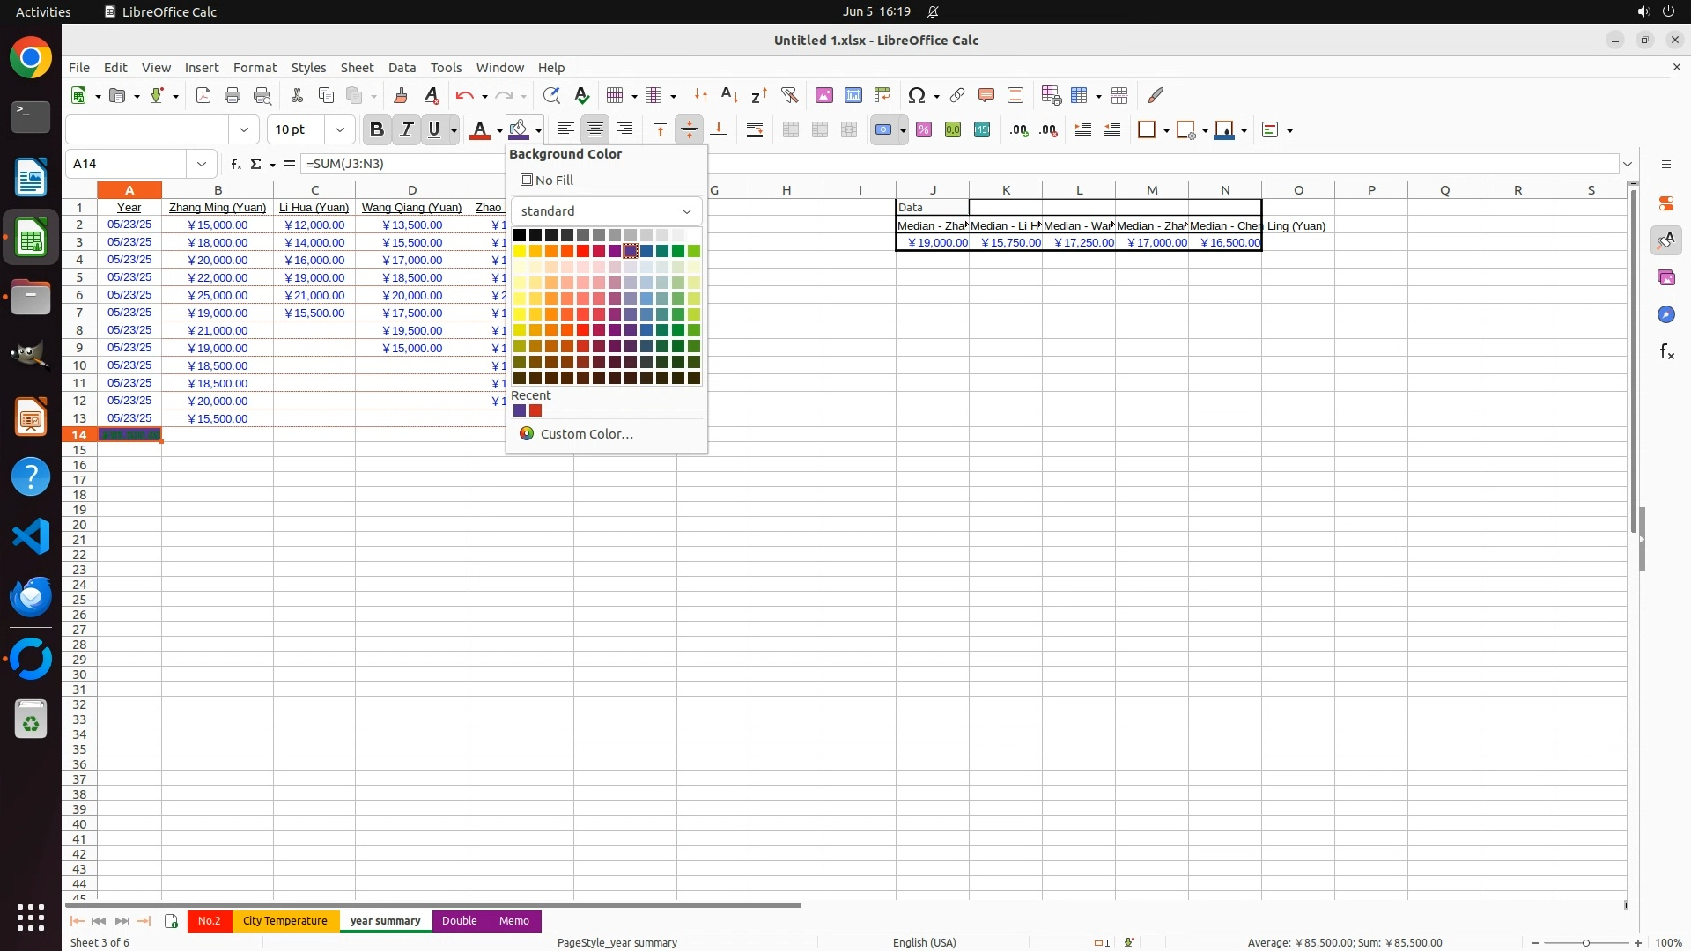This screenshot has height=951, width=1691.
Task: Pick the red recent color swatch
Action: pos(535,411)
